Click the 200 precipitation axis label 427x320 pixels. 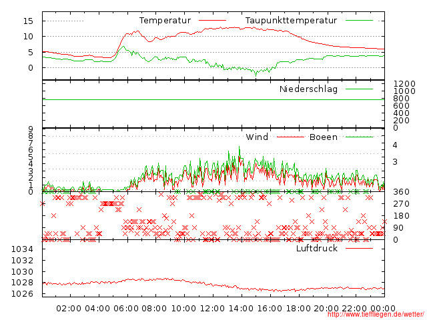click(x=402, y=120)
